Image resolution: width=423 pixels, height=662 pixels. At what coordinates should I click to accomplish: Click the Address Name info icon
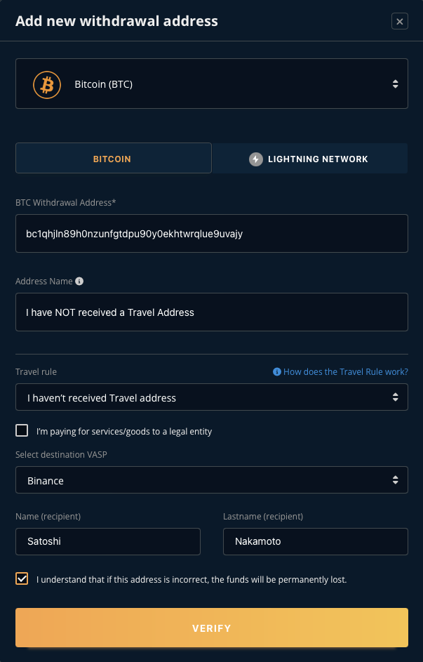[x=79, y=281]
